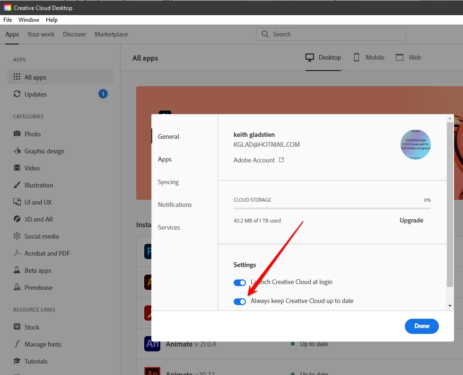Image resolution: width=463 pixels, height=375 pixels.
Task: Click the Updates refresh icon
Action: (x=17, y=94)
